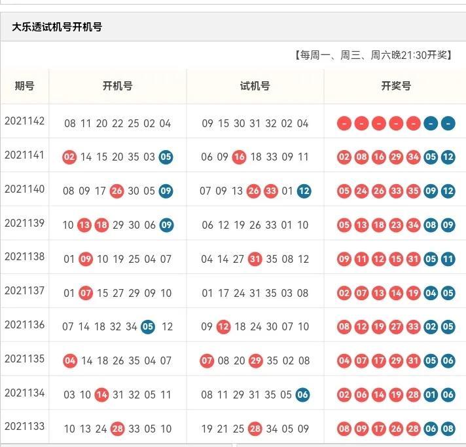The width and height of the screenshot is (466, 447).
Task: Click red ball 28 in 2021133 开机号
Action: tap(117, 429)
